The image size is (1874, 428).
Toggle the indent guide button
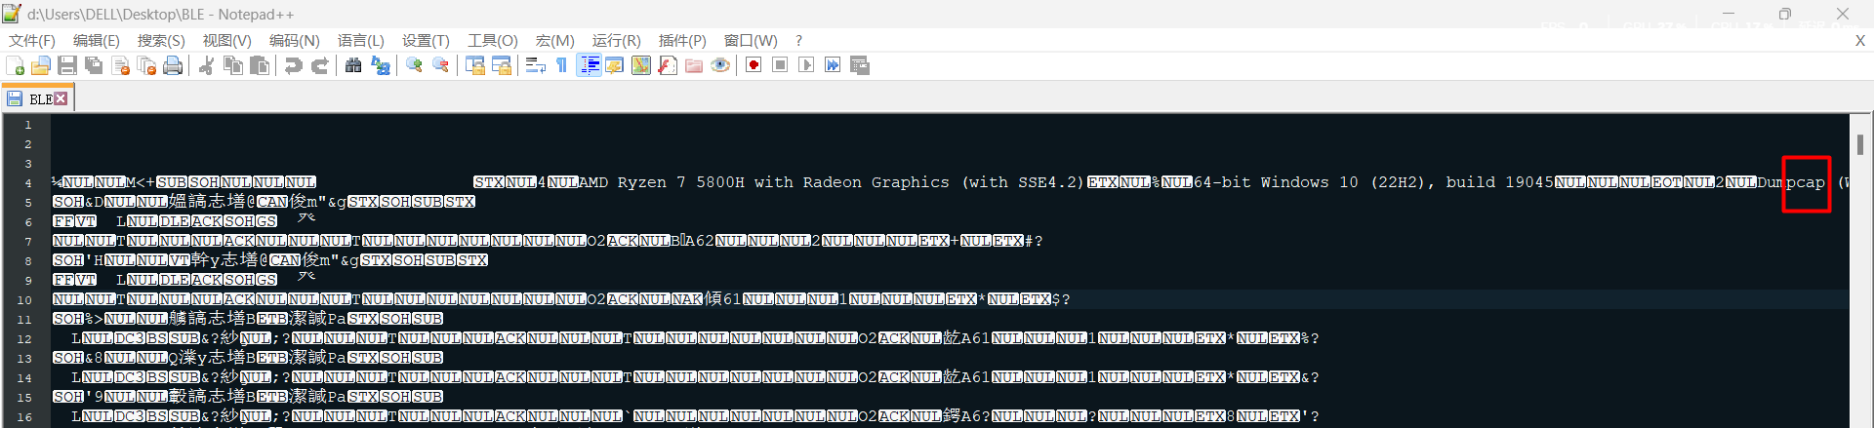(590, 65)
